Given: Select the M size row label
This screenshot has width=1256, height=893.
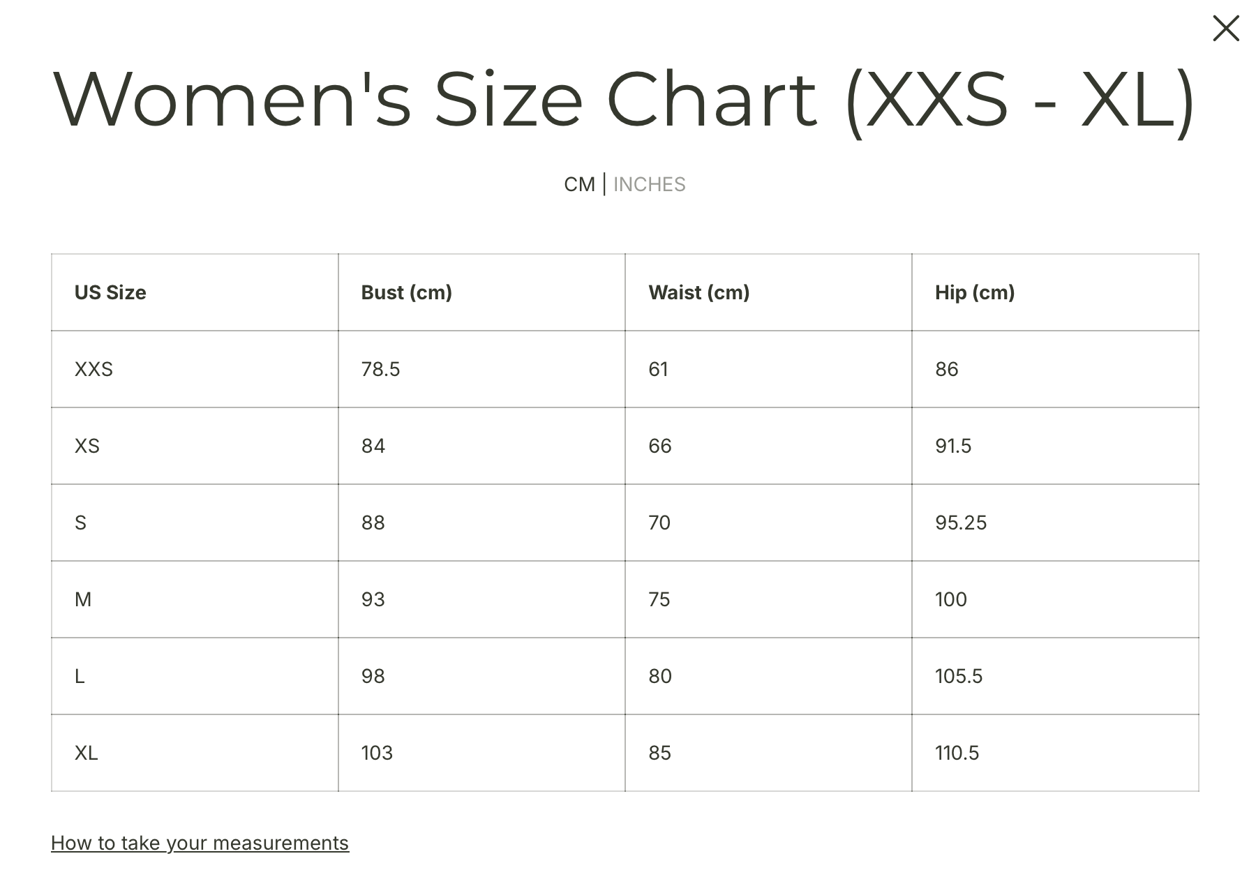Looking at the screenshot, I should 83,599.
